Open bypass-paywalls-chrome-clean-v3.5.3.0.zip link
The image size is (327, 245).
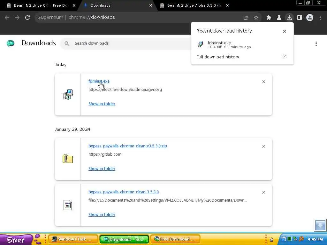(x=128, y=146)
